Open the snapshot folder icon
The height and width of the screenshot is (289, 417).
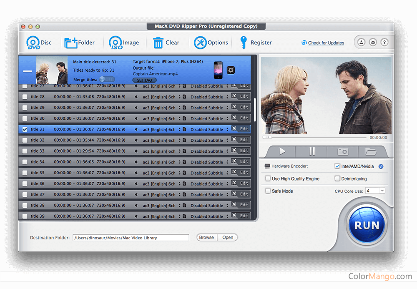click(x=371, y=151)
